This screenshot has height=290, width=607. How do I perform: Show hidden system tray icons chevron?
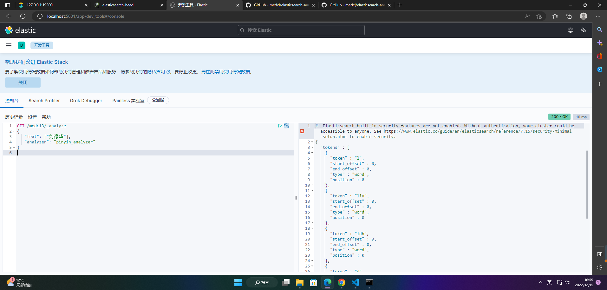click(540, 282)
